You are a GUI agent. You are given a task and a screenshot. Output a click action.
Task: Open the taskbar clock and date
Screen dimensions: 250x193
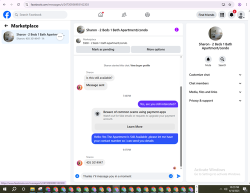pyautogui.click(x=234, y=189)
